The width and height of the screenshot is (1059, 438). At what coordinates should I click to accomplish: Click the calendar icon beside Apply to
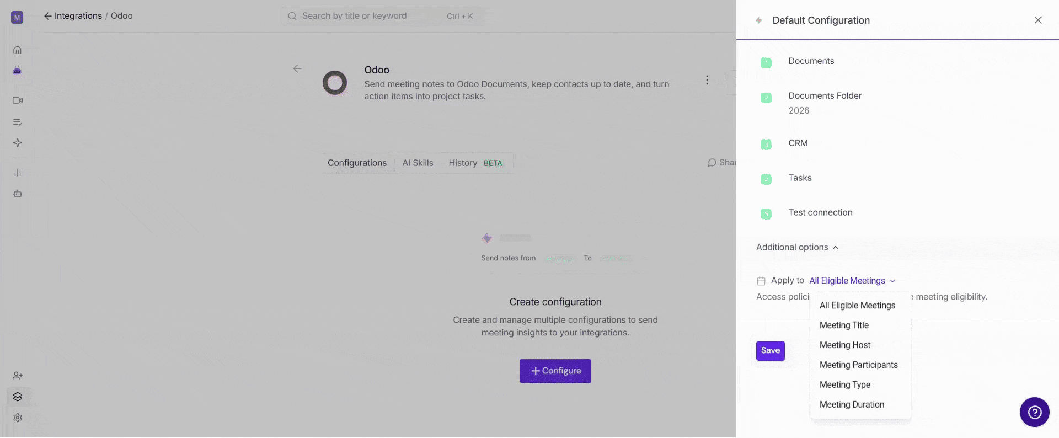[x=761, y=281]
